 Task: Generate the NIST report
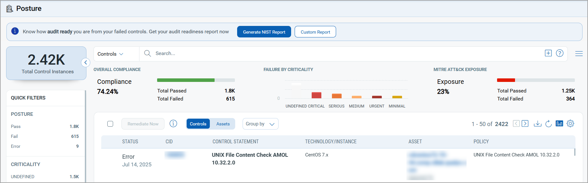coord(264,32)
